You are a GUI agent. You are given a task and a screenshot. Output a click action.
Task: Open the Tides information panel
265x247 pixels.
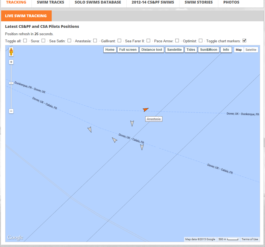[x=191, y=50]
